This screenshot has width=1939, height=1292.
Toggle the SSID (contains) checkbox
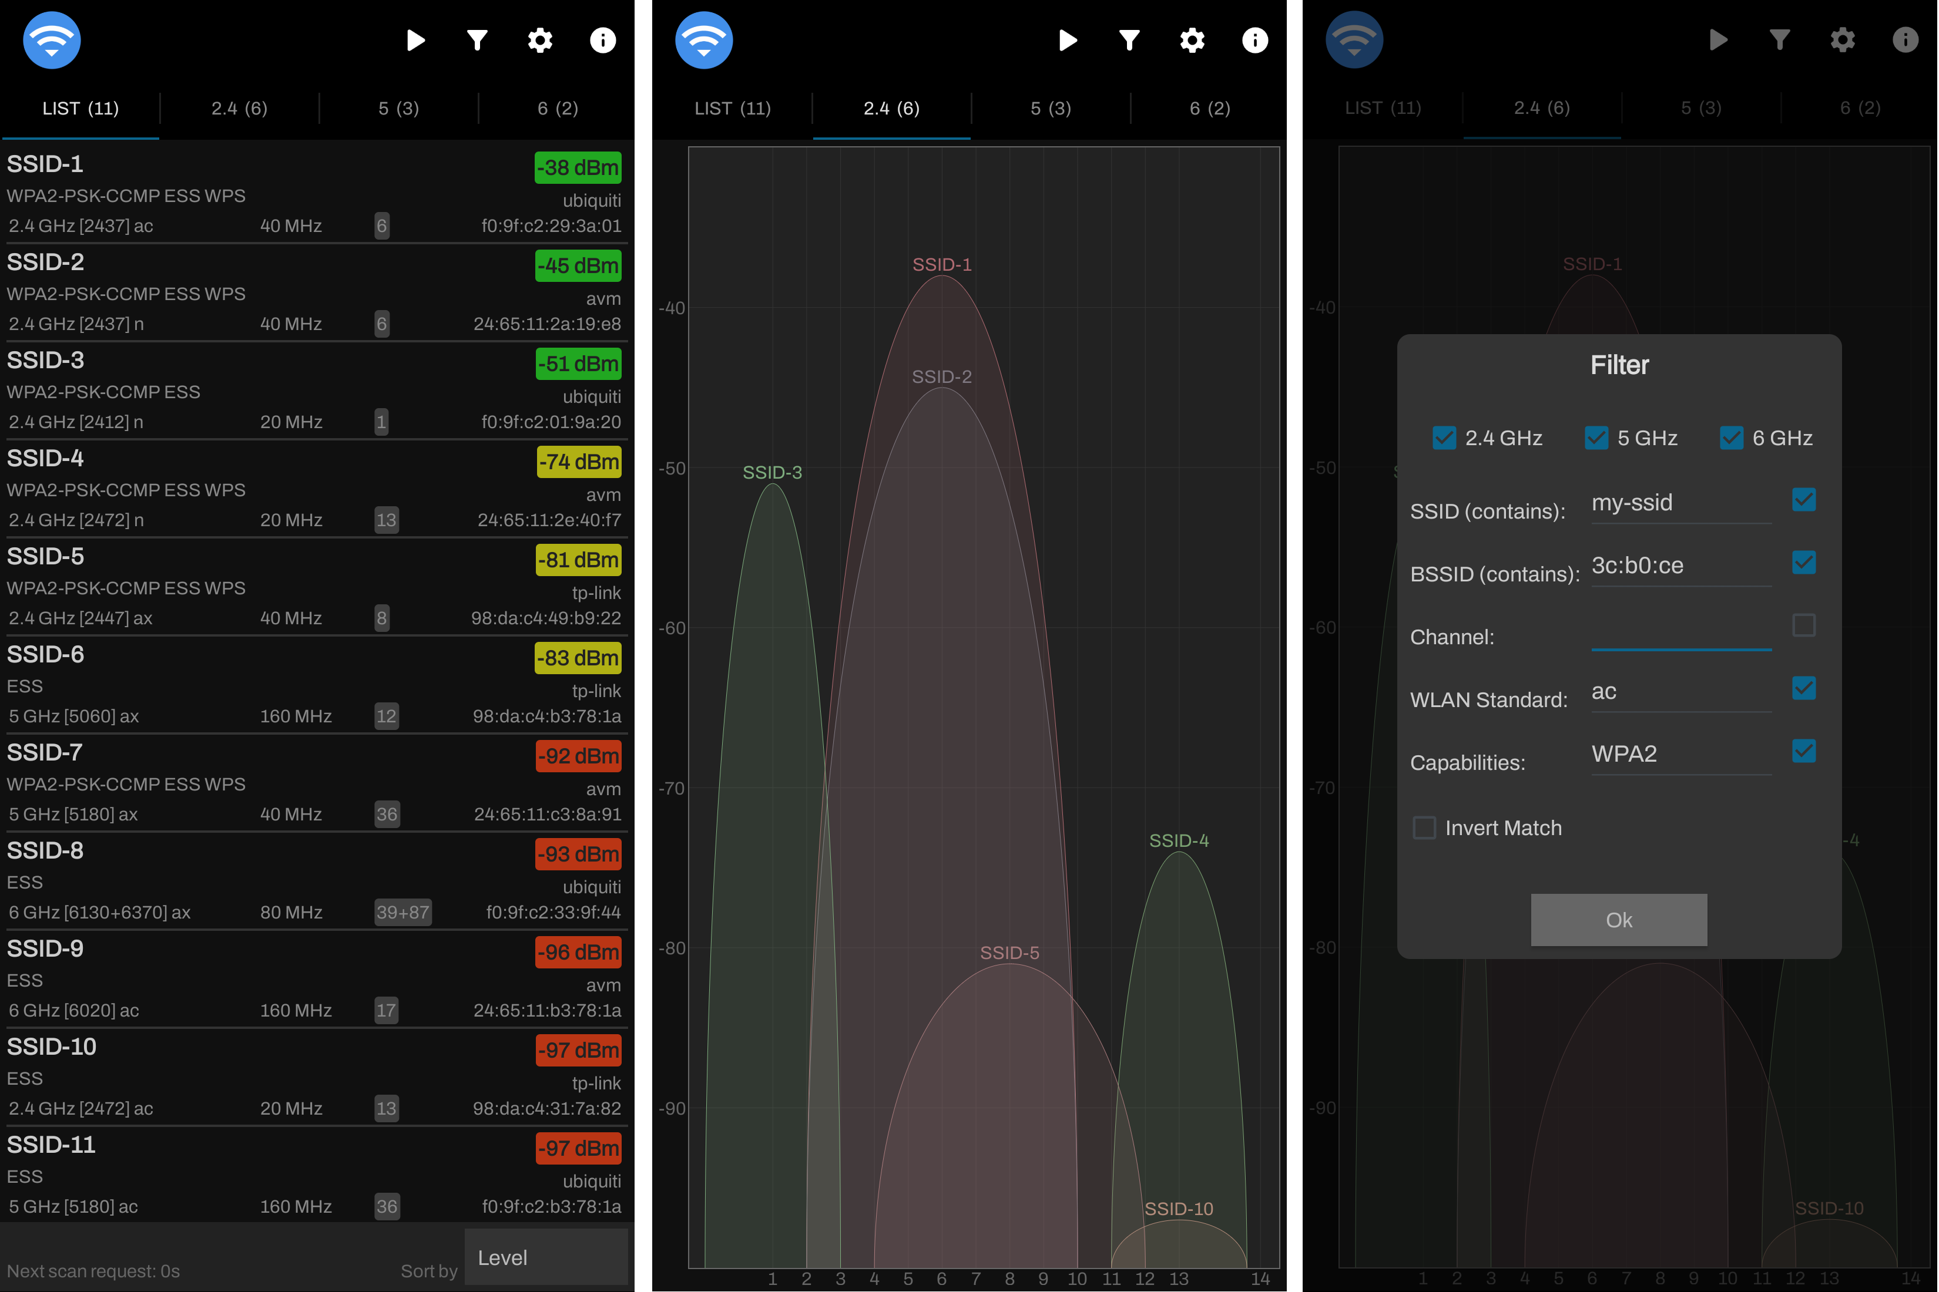(x=1804, y=499)
